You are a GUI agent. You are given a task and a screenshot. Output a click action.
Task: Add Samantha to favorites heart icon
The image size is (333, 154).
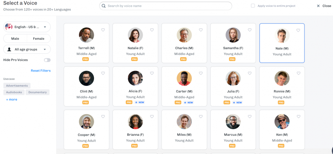coord(249,30)
